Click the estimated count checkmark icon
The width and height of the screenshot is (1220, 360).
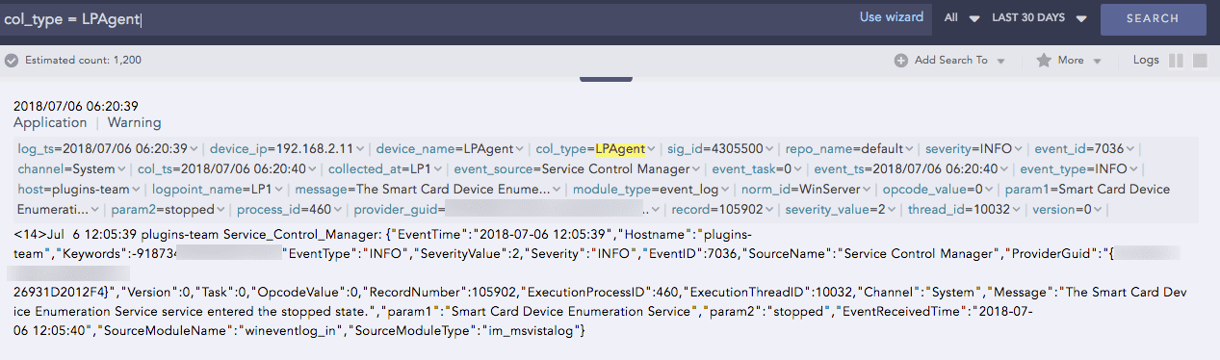[x=12, y=61]
